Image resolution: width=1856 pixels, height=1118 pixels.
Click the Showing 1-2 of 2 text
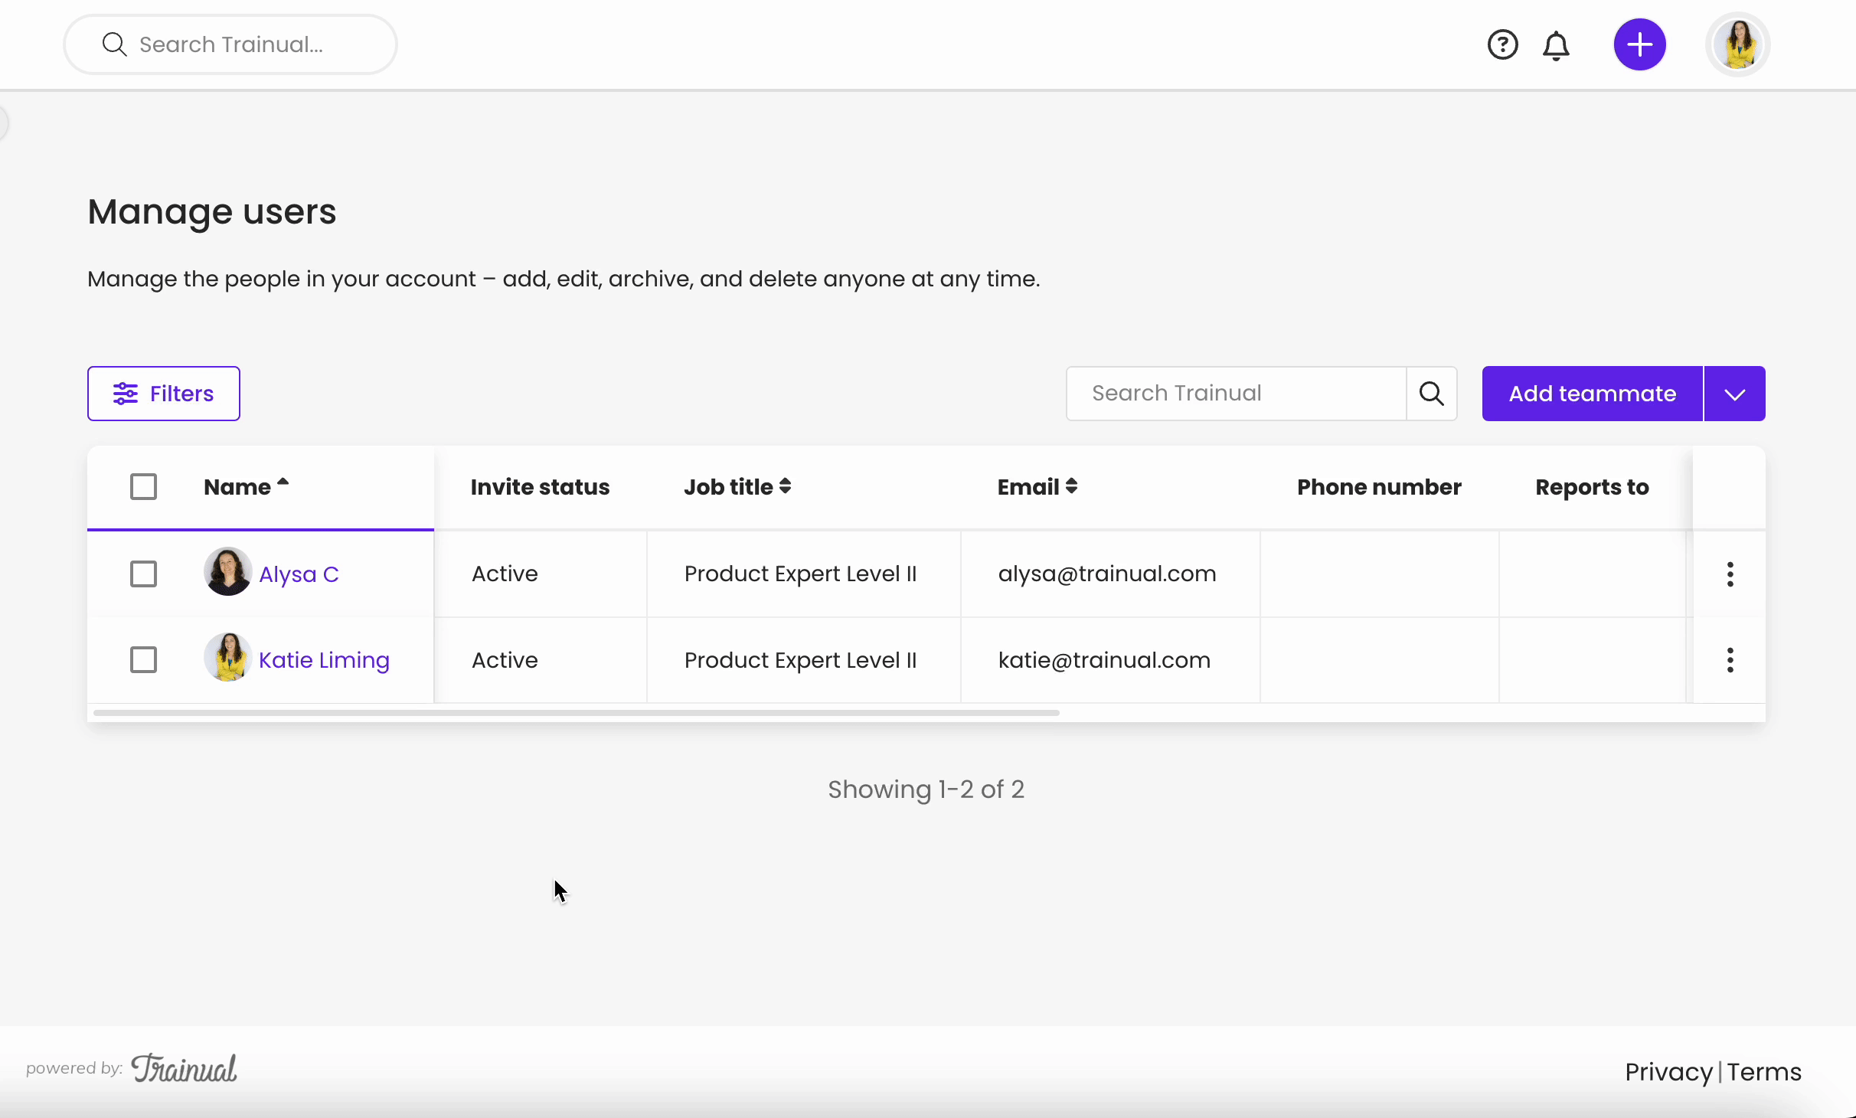(x=926, y=789)
